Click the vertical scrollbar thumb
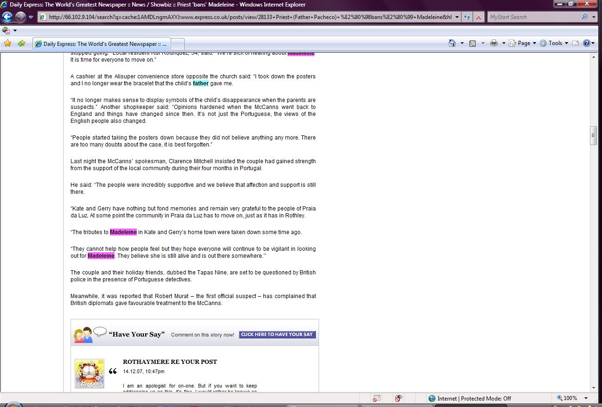This screenshot has height=407, width=602. pyautogui.click(x=593, y=135)
